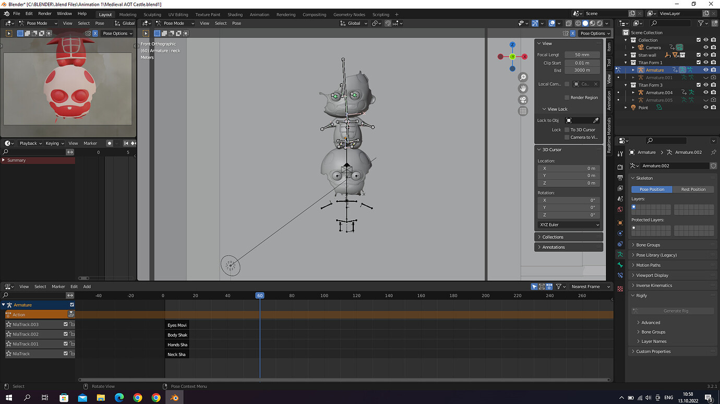
Task: Uncheck titan wall collection checkbox
Action: pos(699,55)
